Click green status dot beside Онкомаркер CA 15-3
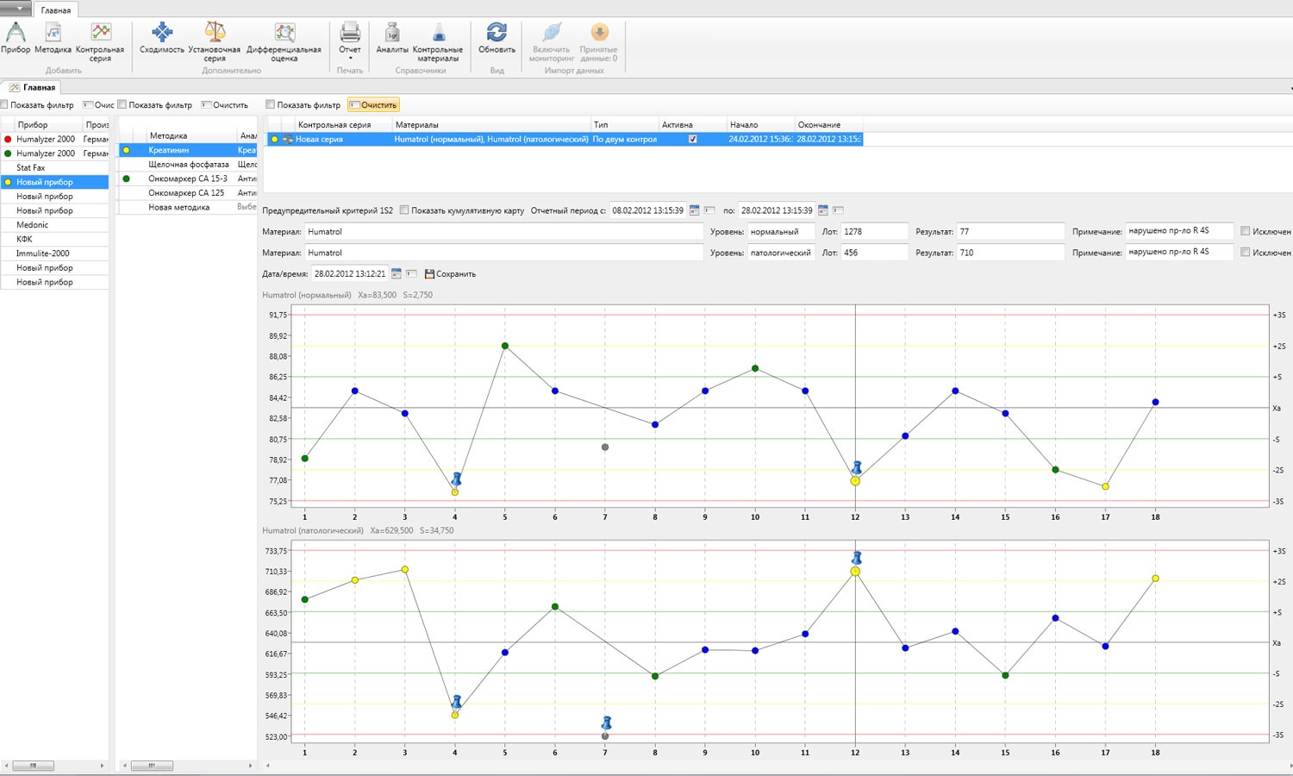The height and width of the screenshot is (776, 1293). (x=126, y=178)
